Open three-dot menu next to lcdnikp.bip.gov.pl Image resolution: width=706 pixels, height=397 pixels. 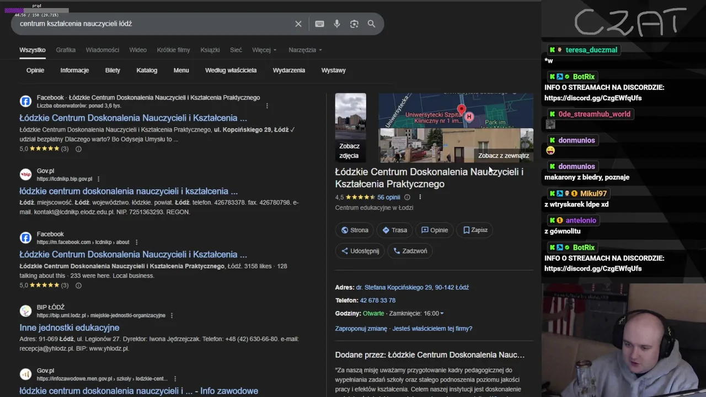click(x=98, y=179)
